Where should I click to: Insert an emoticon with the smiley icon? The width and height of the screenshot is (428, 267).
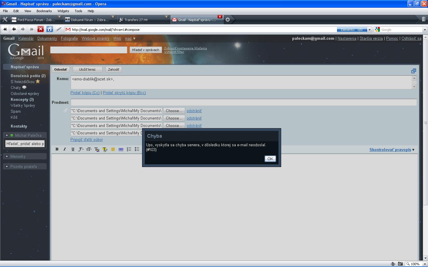[113, 149]
